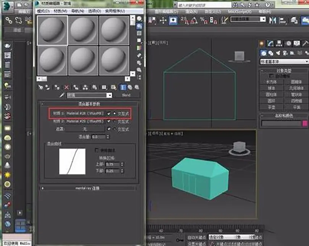
Task: Toggle the Backlight icon in Material Editor
Action: point(139,26)
